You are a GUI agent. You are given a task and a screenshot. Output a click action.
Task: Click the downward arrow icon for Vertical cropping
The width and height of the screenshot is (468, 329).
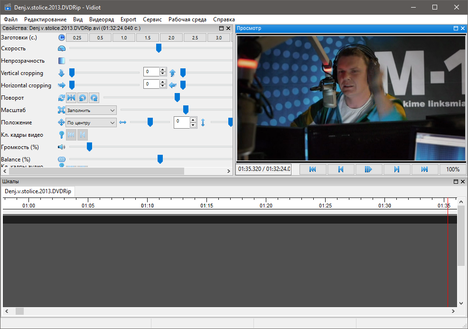point(62,73)
